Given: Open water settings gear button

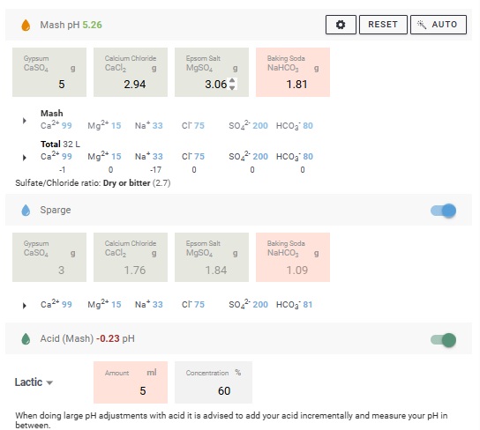Looking at the screenshot, I should 341,25.
